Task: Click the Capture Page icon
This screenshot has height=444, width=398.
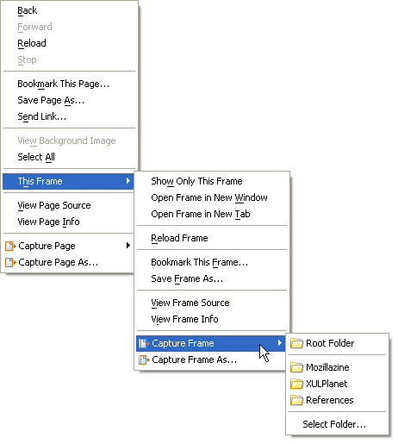Action: click(x=10, y=246)
